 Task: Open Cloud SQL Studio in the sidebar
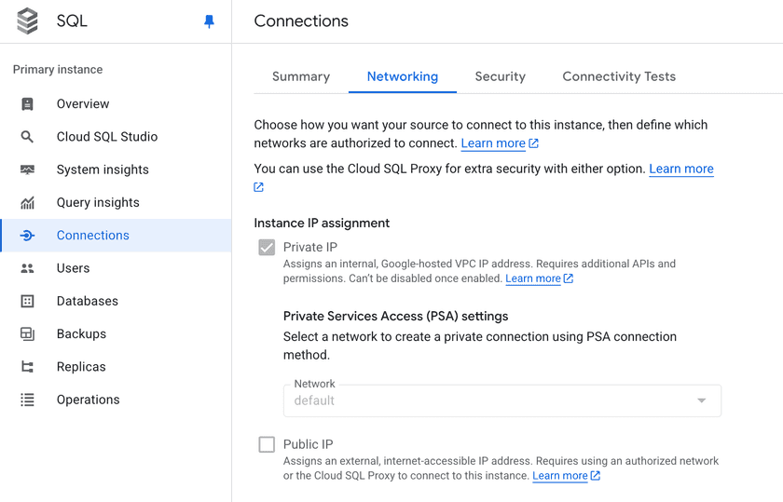[x=116, y=137]
